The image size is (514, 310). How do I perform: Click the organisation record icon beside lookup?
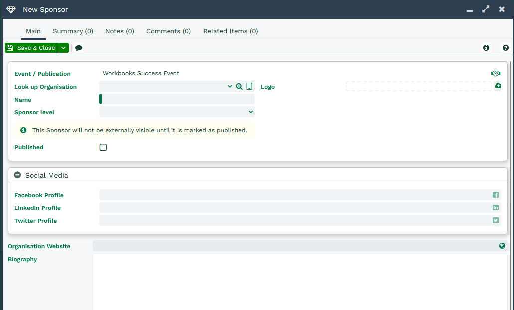click(249, 86)
